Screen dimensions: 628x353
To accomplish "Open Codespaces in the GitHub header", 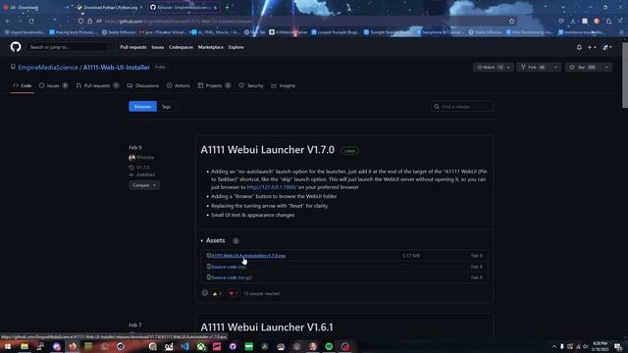I will [x=181, y=47].
